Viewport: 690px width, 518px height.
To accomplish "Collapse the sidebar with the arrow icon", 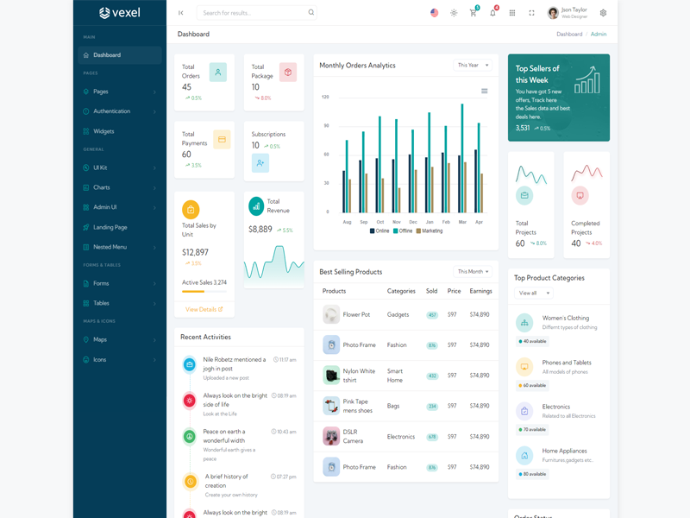I will [x=181, y=13].
